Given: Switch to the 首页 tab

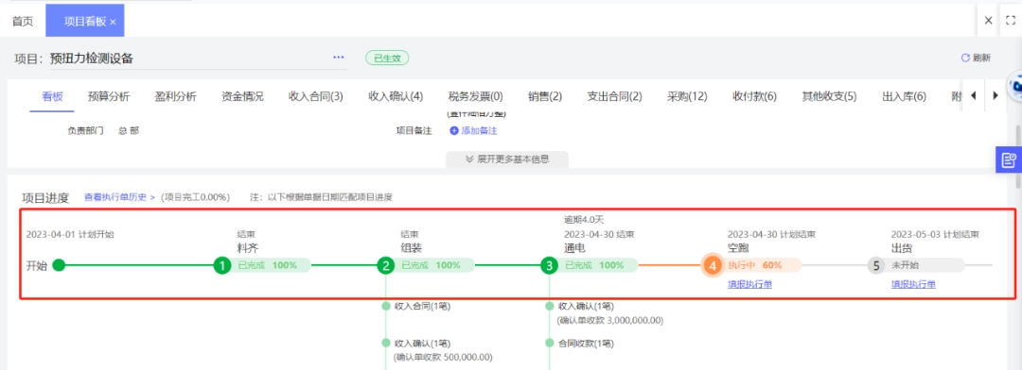Looking at the screenshot, I should tap(22, 22).
